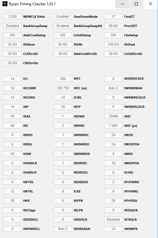Click the tRAS timing value box
Image resolution: width=158 pixels, height=238 pixels.
coord(12,116)
